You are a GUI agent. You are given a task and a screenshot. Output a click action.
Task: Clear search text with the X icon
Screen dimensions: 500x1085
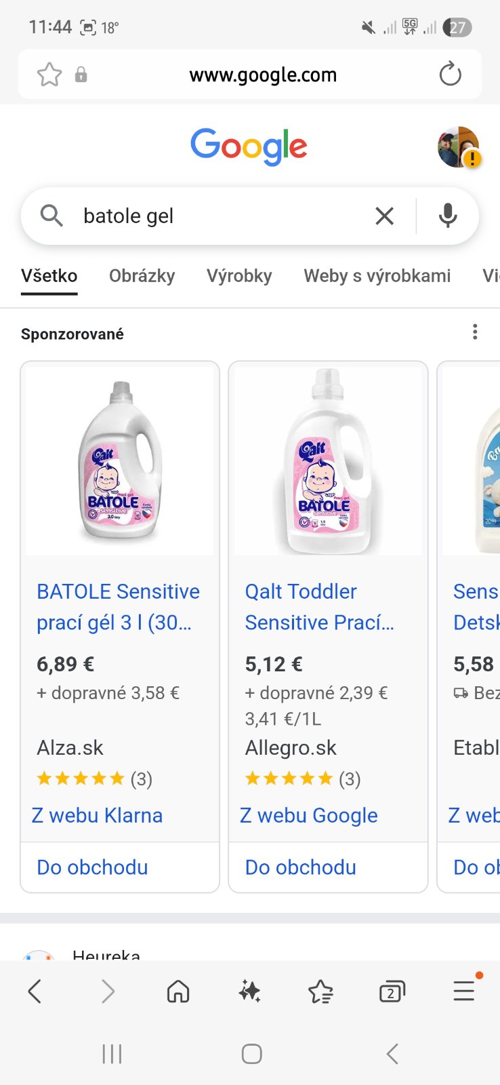(384, 216)
